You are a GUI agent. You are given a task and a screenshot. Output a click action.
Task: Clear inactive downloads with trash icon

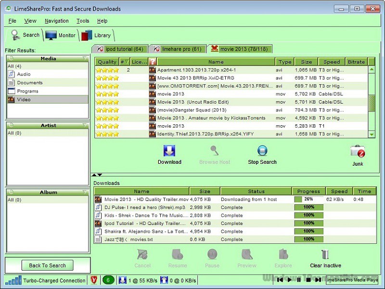(x=325, y=254)
